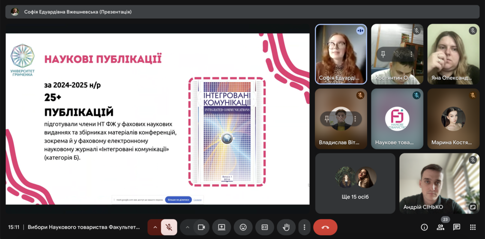Expand video settings arrow beside the camera
The height and width of the screenshot is (239, 485).
click(187, 227)
